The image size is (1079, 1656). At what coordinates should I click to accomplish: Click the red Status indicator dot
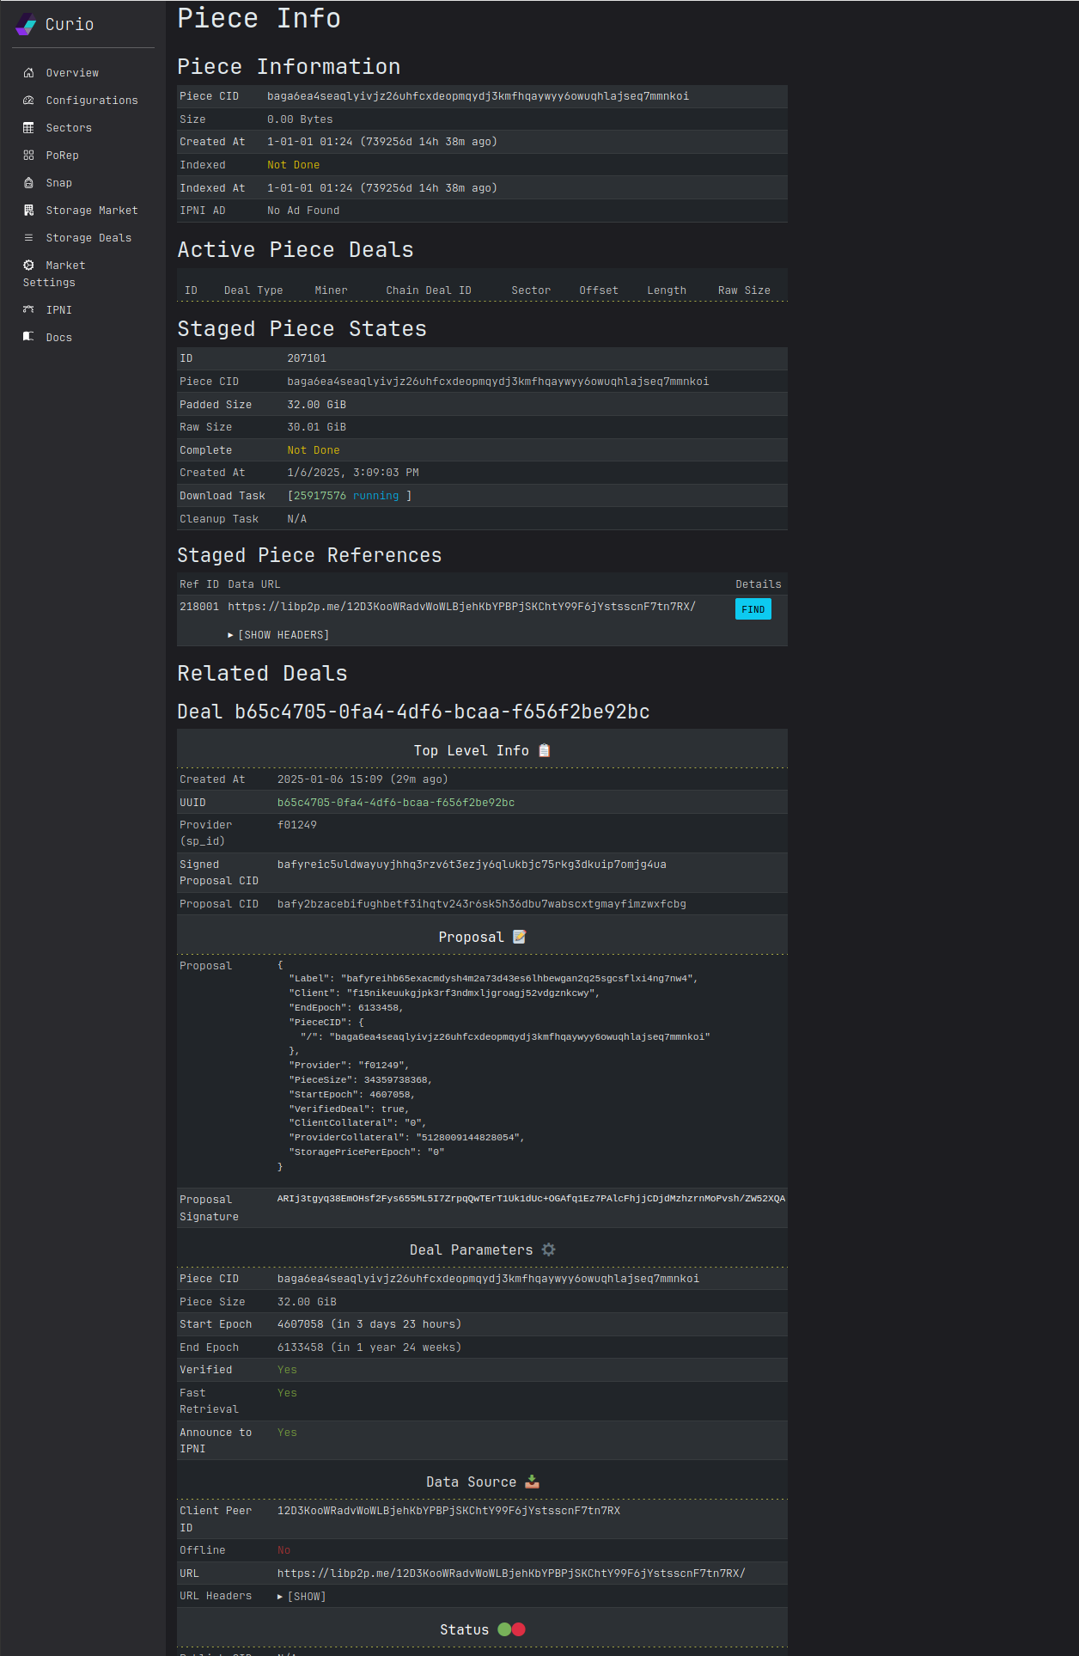point(519,1629)
